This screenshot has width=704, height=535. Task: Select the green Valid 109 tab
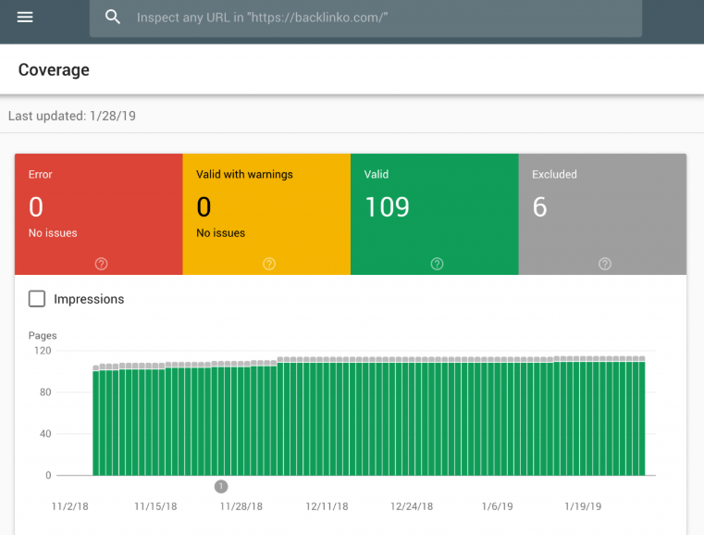[435, 214]
